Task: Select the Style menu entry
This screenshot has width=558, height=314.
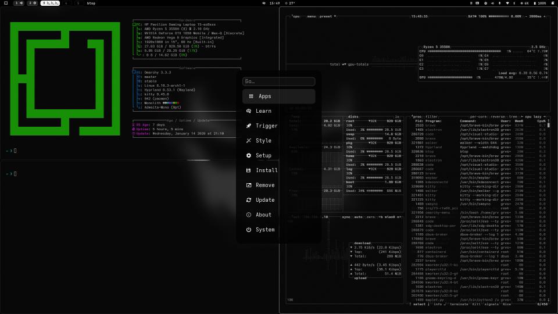Action: point(278,141)
